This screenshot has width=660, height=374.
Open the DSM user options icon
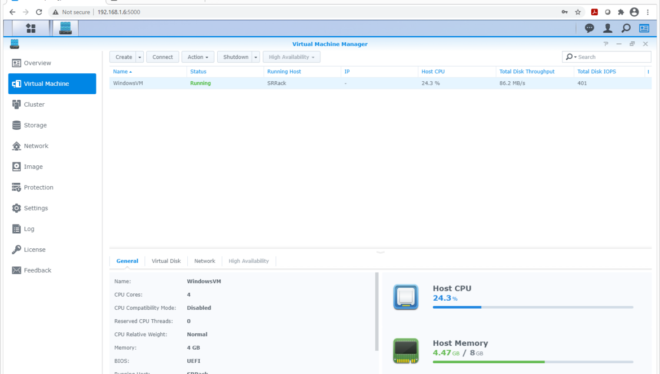[x=608, y=28]
